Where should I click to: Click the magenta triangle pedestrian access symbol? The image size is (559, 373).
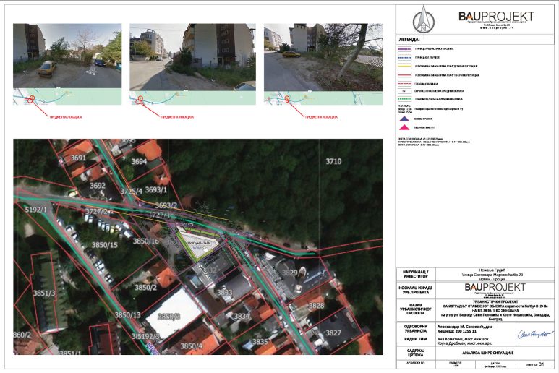406,126
